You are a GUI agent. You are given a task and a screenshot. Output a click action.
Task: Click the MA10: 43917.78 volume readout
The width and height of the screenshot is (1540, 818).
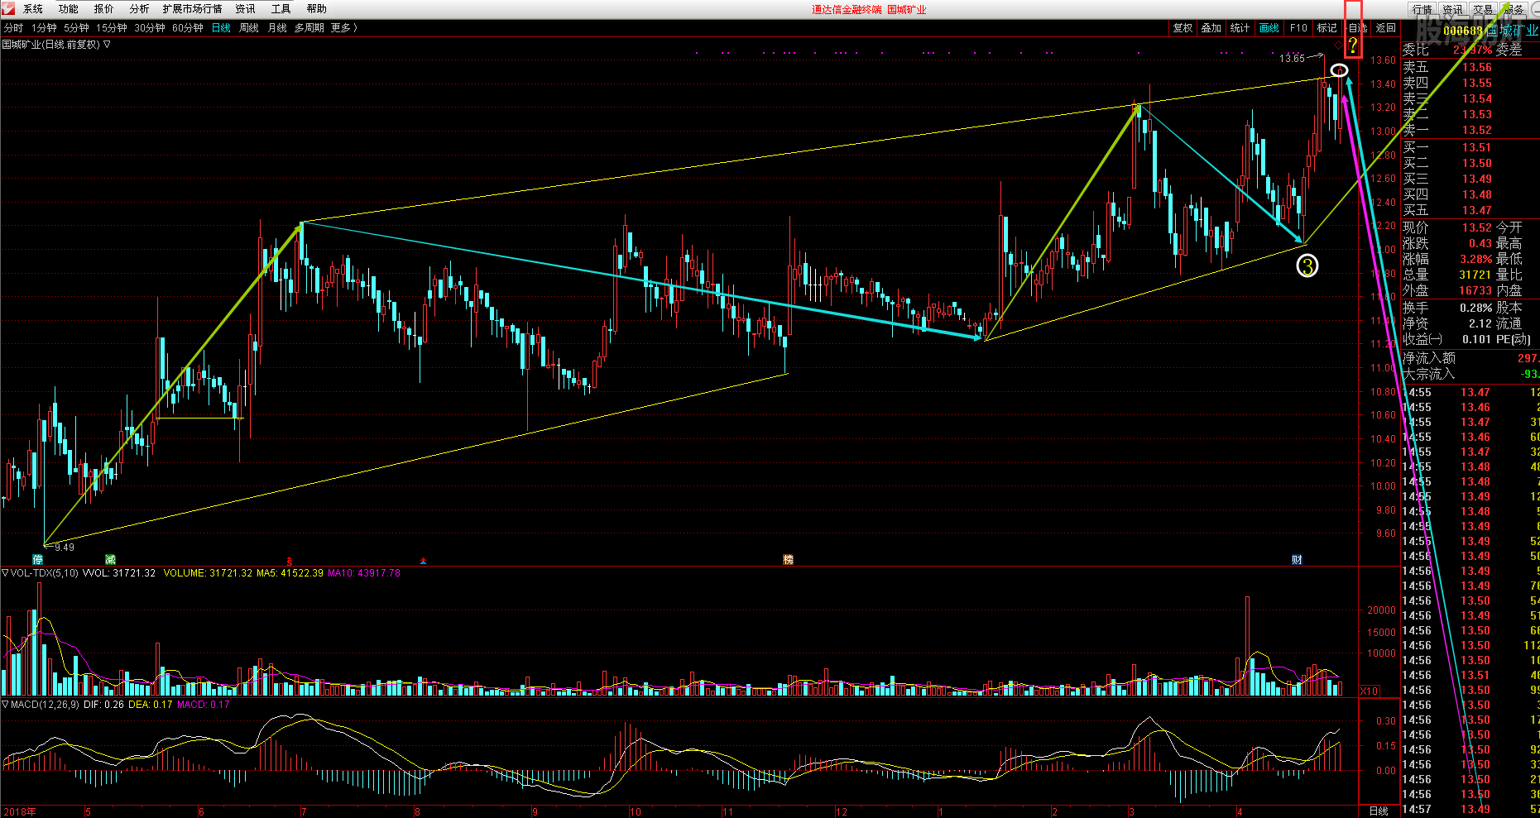pos(364,573)
